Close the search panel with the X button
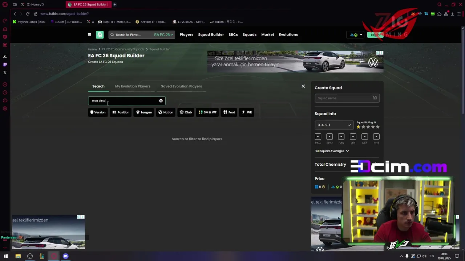The width and height of the screenshot is (465, 261). coord(303,86)
